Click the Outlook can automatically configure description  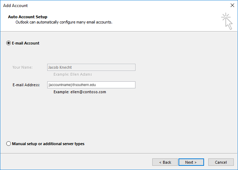(64, 22)
